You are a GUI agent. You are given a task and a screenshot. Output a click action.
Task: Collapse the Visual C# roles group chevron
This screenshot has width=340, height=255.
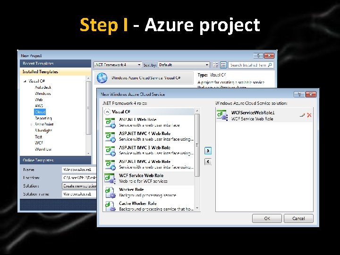[107, 111]
